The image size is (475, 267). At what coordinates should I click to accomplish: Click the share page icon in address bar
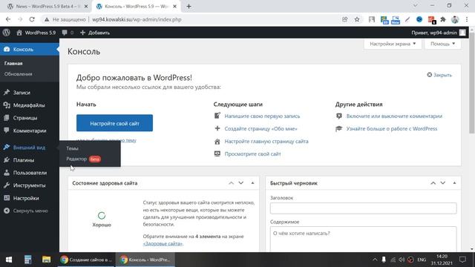pos(344,19)
